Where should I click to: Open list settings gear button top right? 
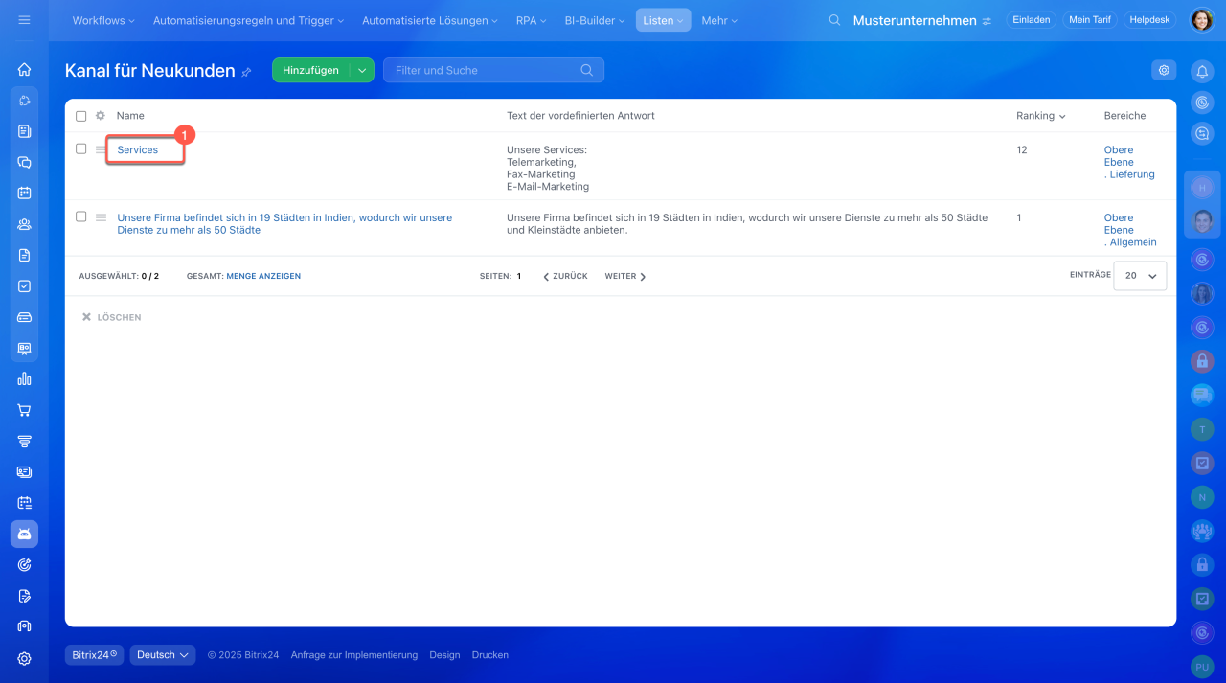(x=1164, y=70)
